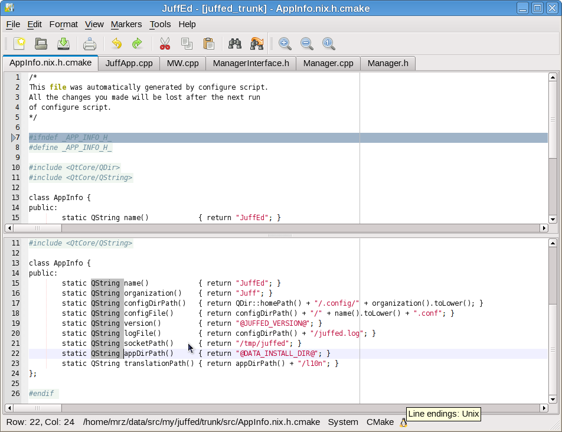Click upper pane vertical scrollbar down arrow
This screenshot has height=432, width=562.
click(x=553, y=219)
